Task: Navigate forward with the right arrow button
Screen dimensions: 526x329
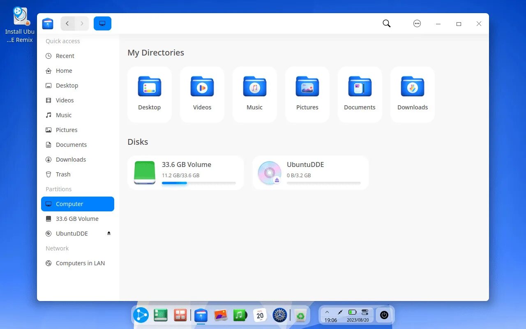Action: pyautogui.click(x=82, y=23)
